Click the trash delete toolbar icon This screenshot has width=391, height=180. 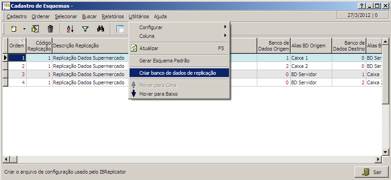click(x=50, y=29)
